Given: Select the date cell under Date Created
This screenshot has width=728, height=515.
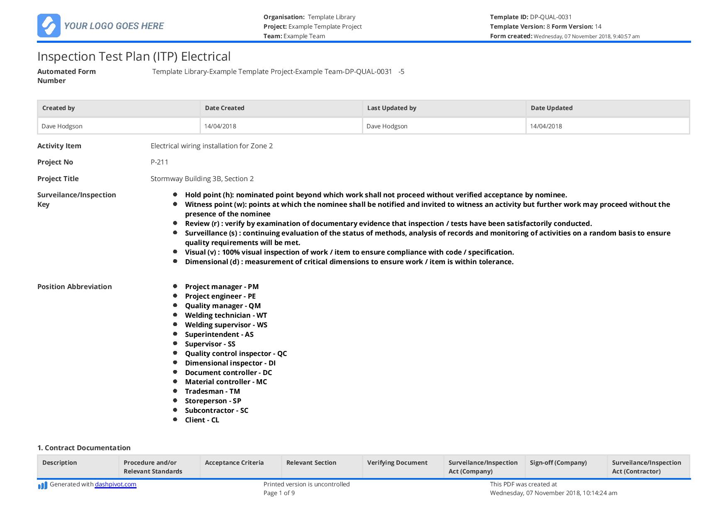Looking at the screenshot, I should (x=220, y=126).
